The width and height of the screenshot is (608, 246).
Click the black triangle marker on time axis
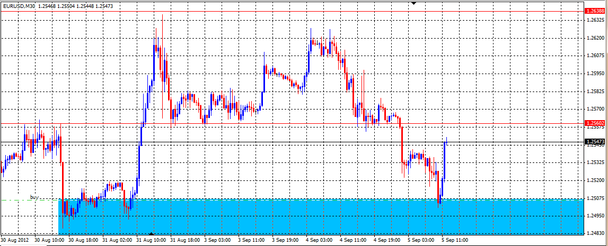pyautogui.click(x=152, y=233)
